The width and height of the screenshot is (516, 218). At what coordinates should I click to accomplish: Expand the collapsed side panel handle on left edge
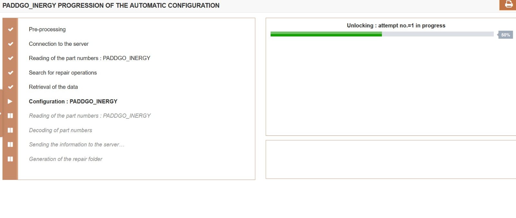(x=1, y=113)
